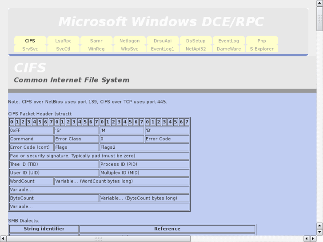The width and height of the screenshot is (323, 242).
Task: Click the '0xFF' header cell
Action: click(x=32, y=131)
